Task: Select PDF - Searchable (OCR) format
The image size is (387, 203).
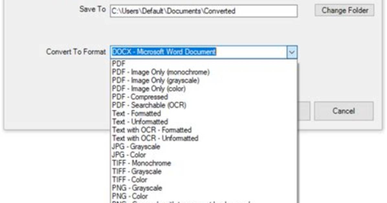Action: [204, 105]
